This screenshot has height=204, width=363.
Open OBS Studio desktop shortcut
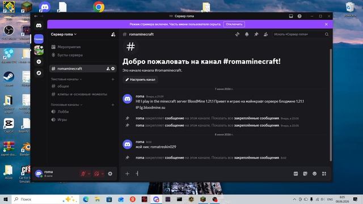click(x=9, y=32)
